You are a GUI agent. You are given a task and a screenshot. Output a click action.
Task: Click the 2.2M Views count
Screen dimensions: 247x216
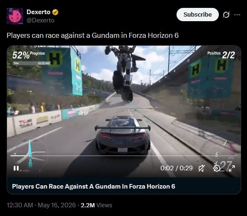[96, 205]
